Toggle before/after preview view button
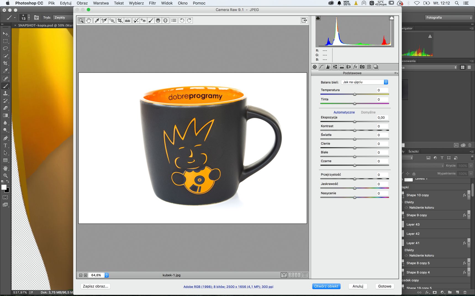Screen dimensions: 475x296 click(x=284, y=275)
